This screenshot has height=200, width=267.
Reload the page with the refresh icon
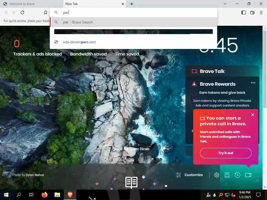point(22,12)
